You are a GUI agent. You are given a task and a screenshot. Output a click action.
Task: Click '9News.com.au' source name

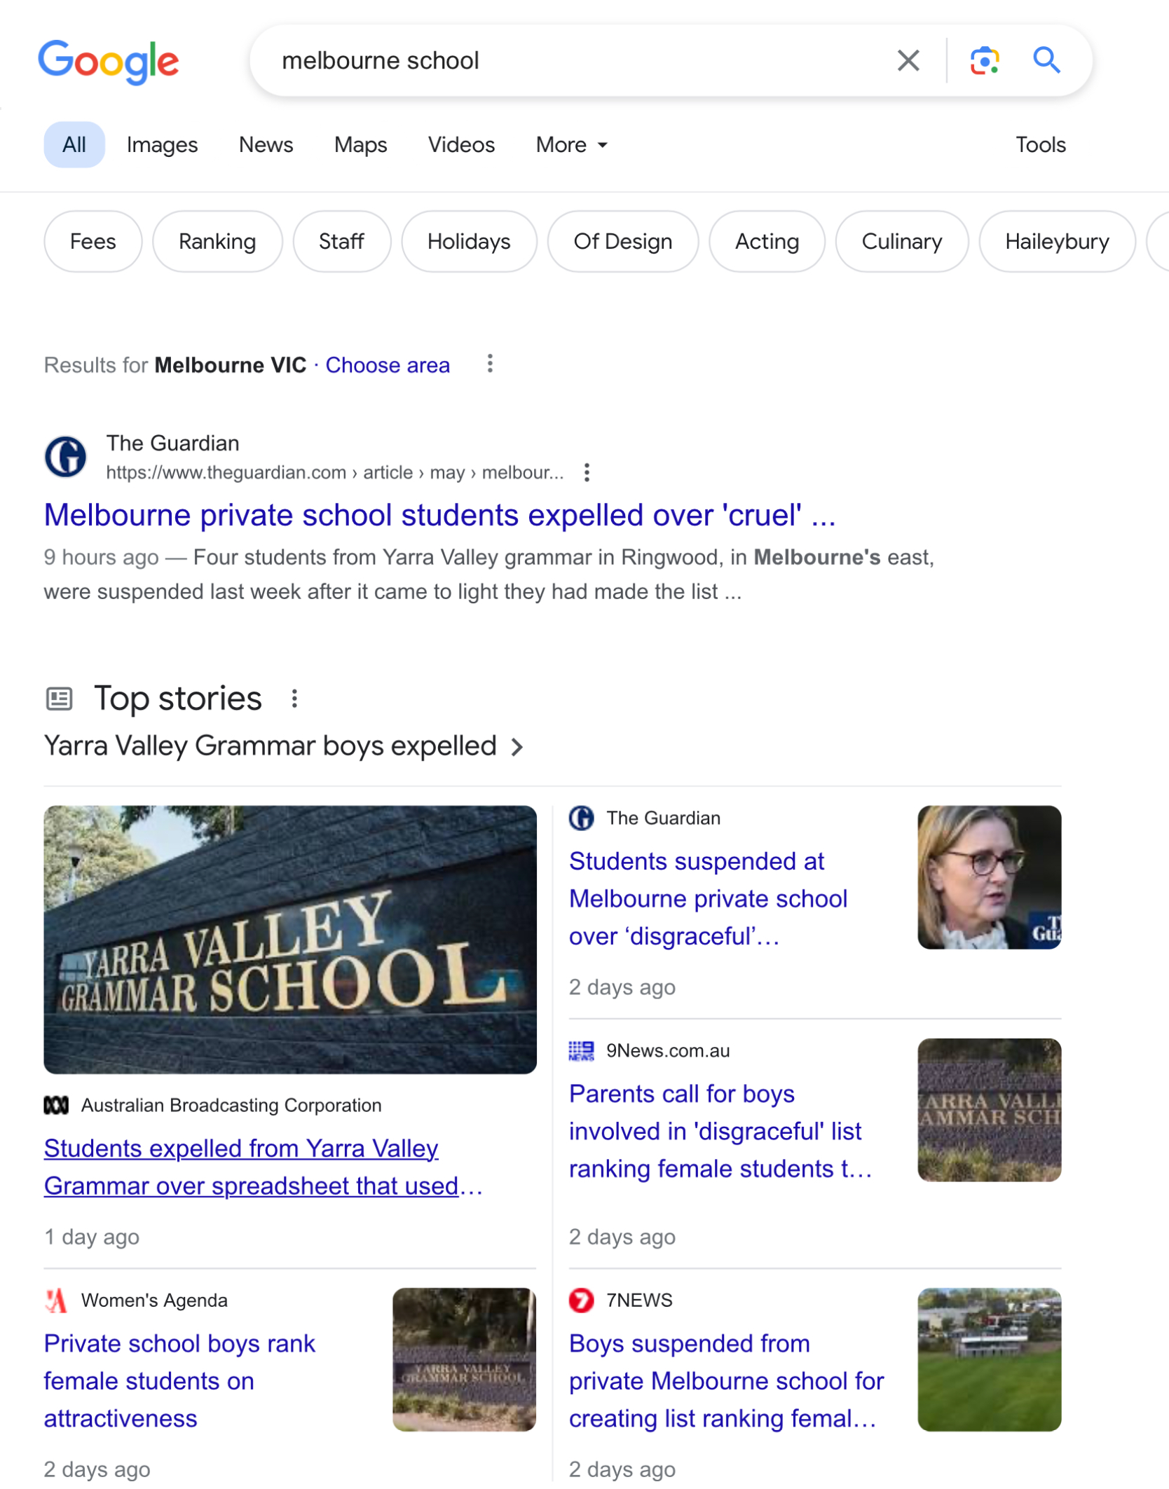668,1051
